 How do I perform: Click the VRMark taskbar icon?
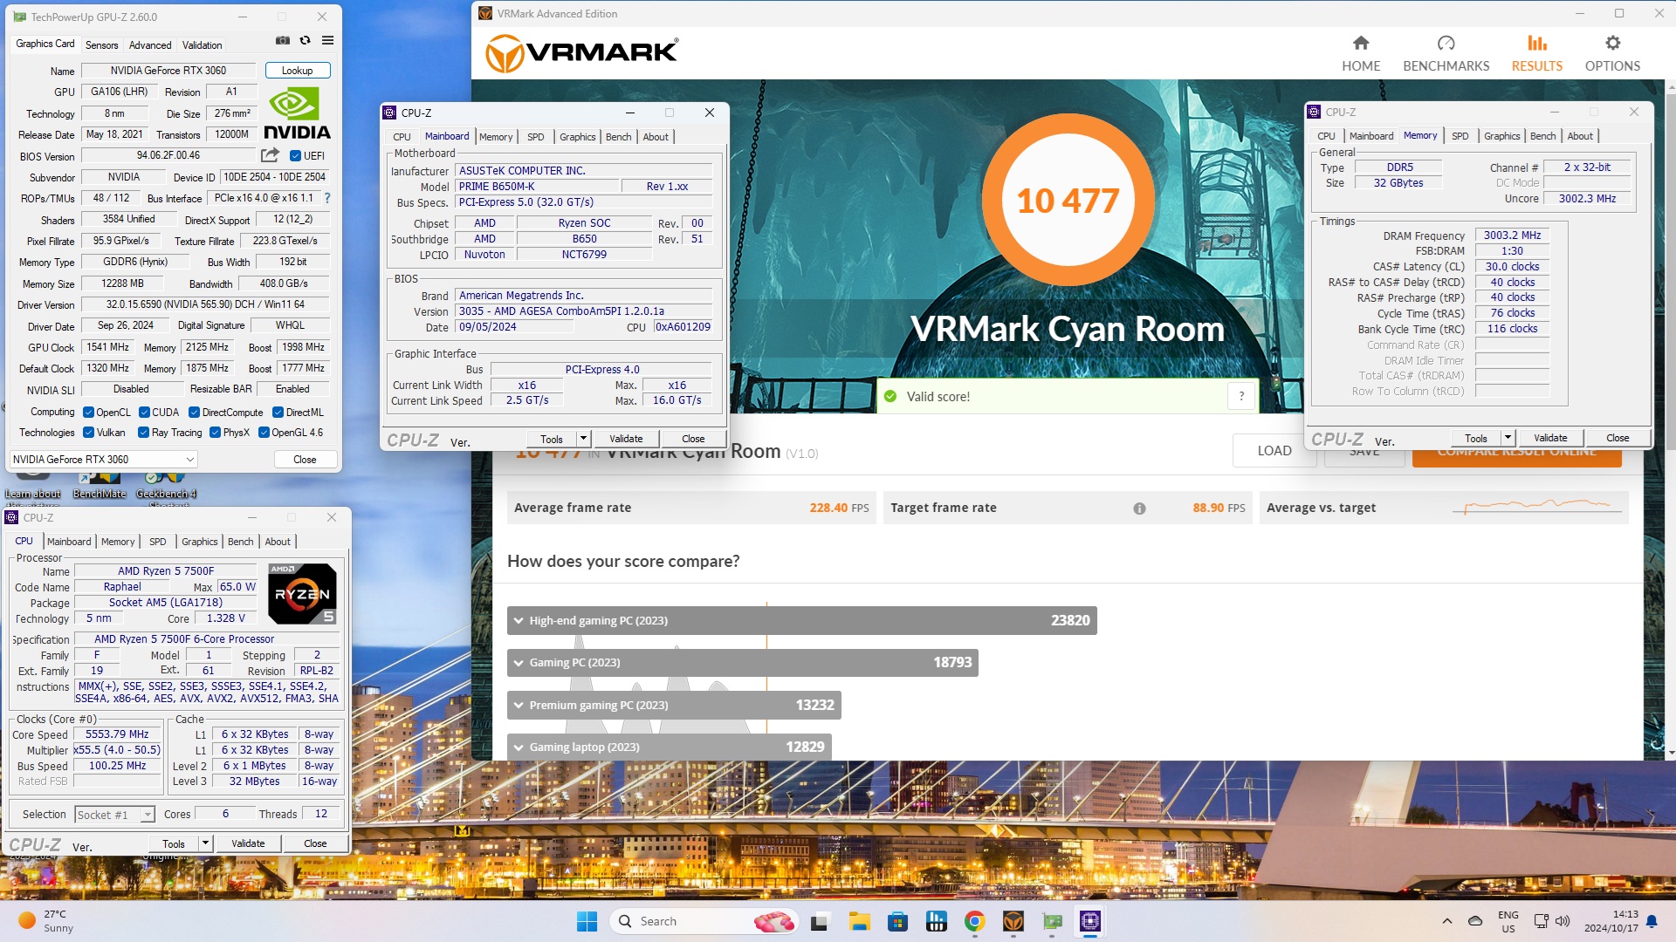1013,921
